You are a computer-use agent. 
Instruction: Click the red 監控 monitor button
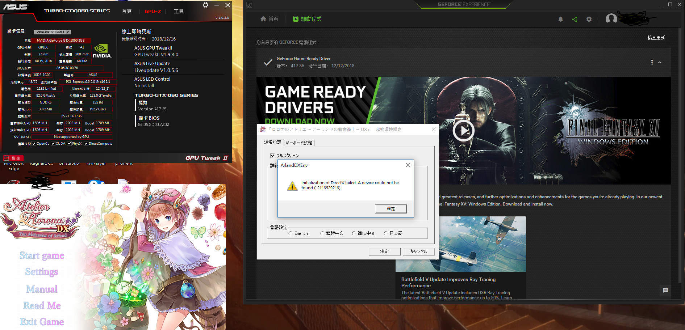pyautogui.click(x=13, y=158)
